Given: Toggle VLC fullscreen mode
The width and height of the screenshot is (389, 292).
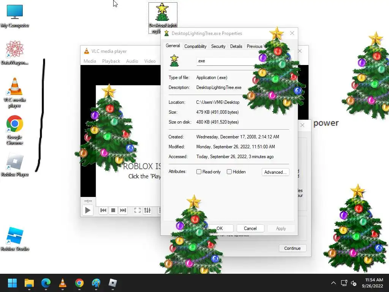Looking at the screenshot, I should [x=138, y=210].
